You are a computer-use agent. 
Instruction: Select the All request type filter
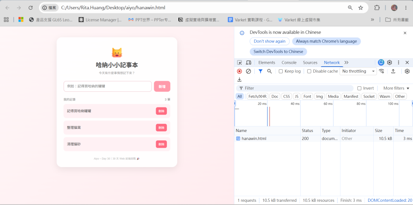(240, 96)
